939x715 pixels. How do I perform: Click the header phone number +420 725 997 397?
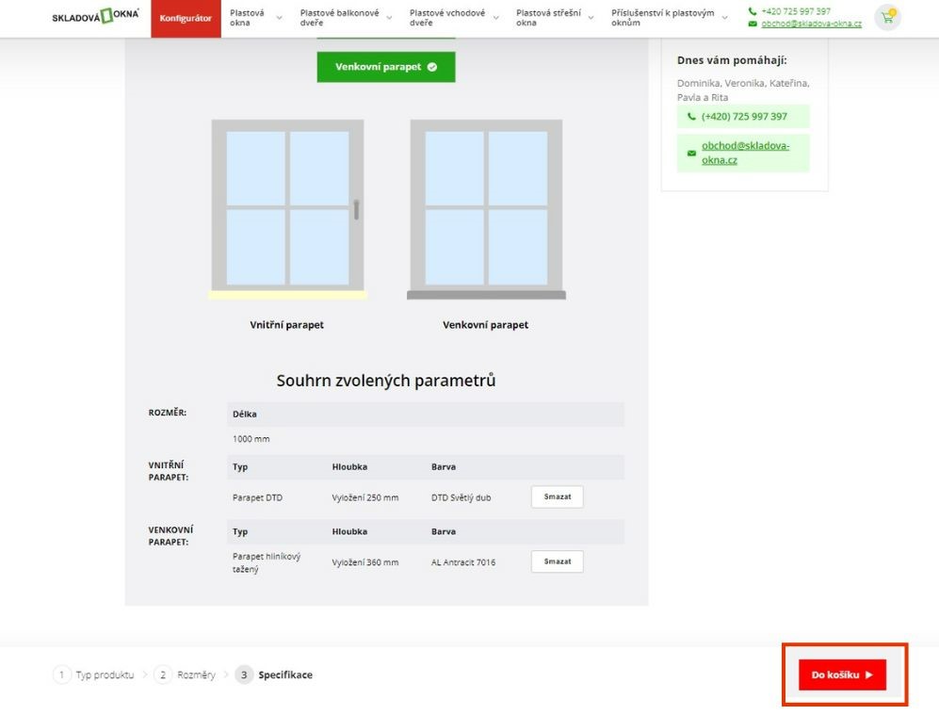pos(796,11)
